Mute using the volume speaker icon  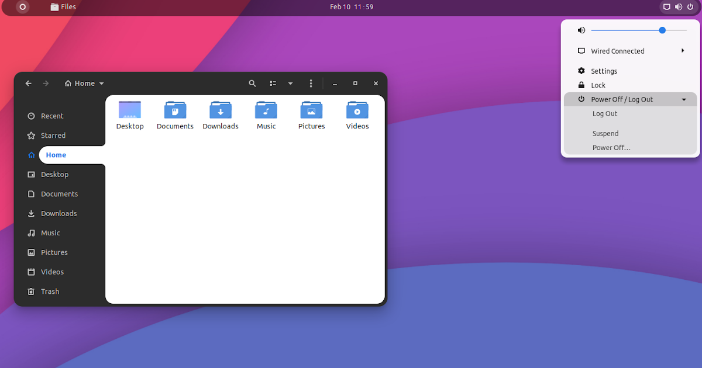tap(581, 30)
